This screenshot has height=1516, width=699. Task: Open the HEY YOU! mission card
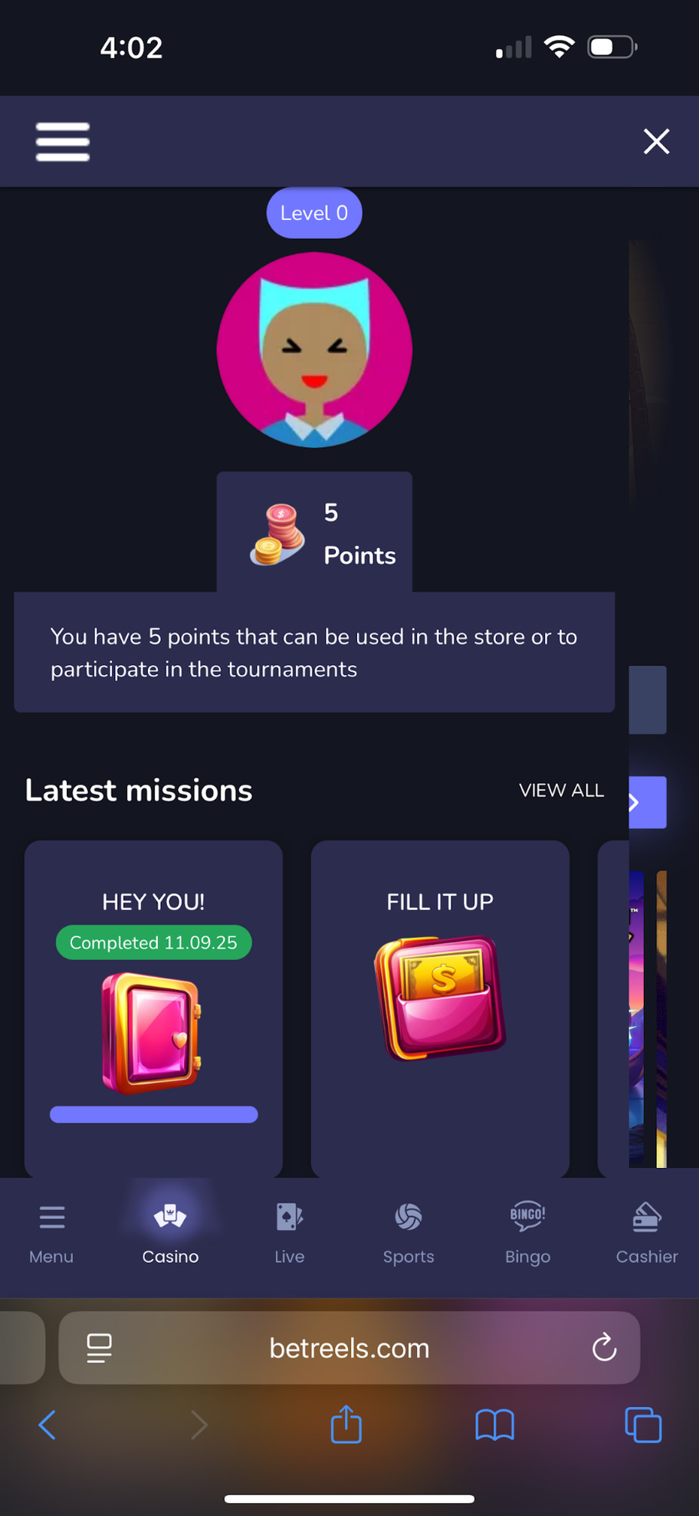click(x=153, y=1008)
